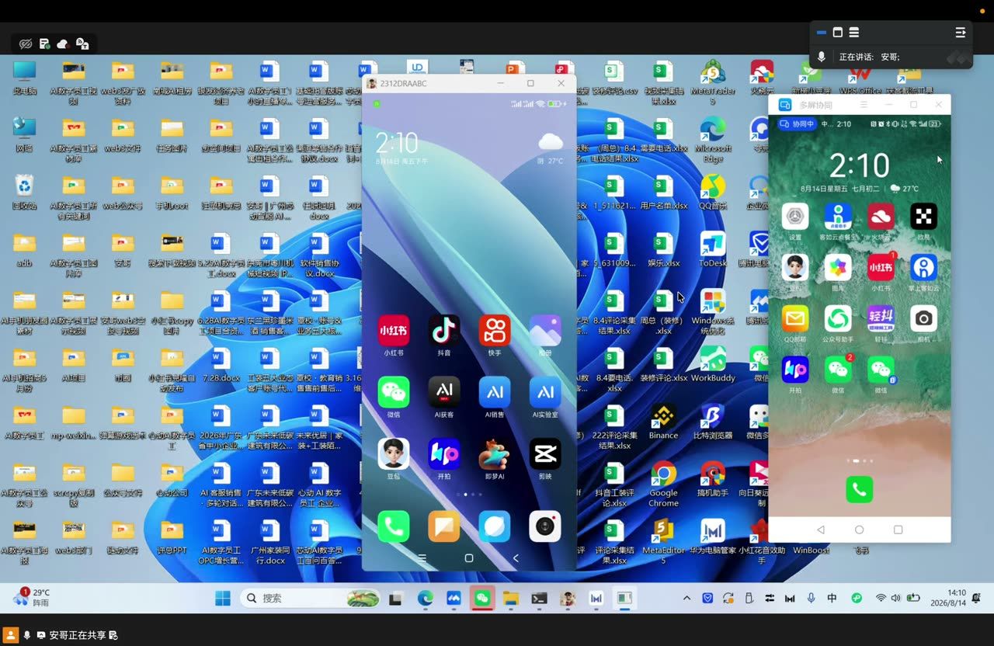Open the AI实验室 app
The width and height of the screenshot is (994, 646).
point(545,392)
